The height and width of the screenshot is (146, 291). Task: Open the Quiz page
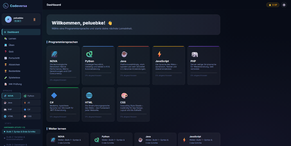pyautogui.click(x=21, y=51)
